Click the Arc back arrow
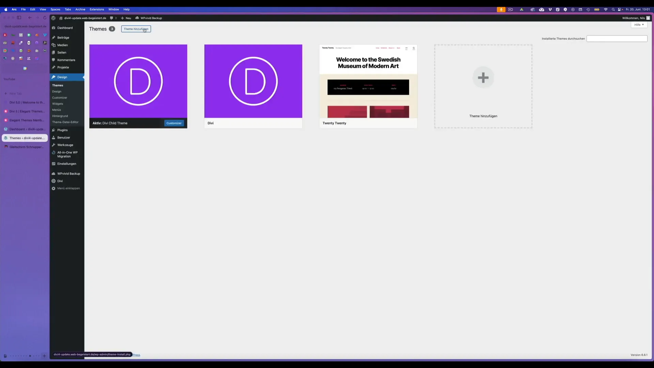The height and width of the screenshot is (368, 654). [30, 18]
